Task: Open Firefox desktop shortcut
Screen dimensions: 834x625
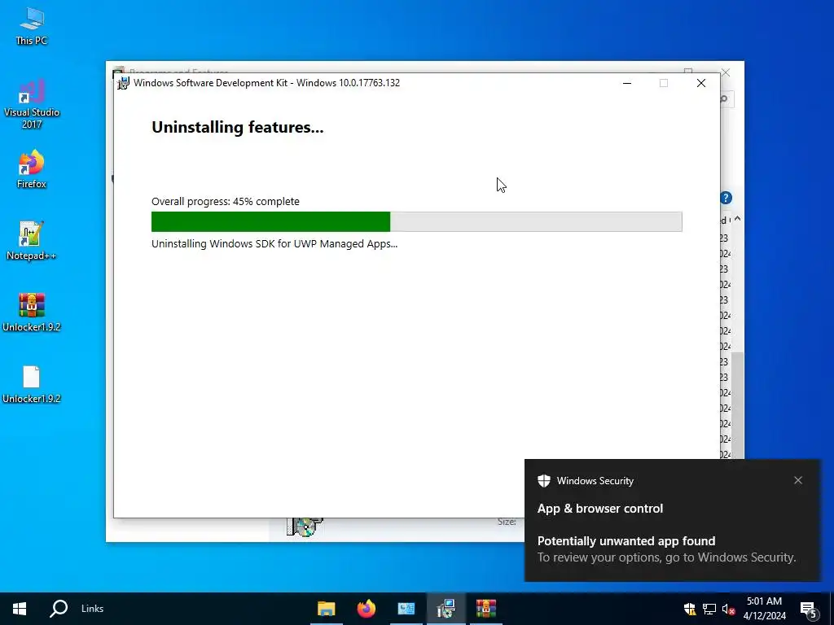Action: coord(32,169)
